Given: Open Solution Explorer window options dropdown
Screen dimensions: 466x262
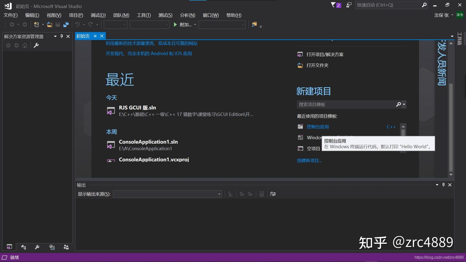Looking at the screenshot, I should pos(55,37).
